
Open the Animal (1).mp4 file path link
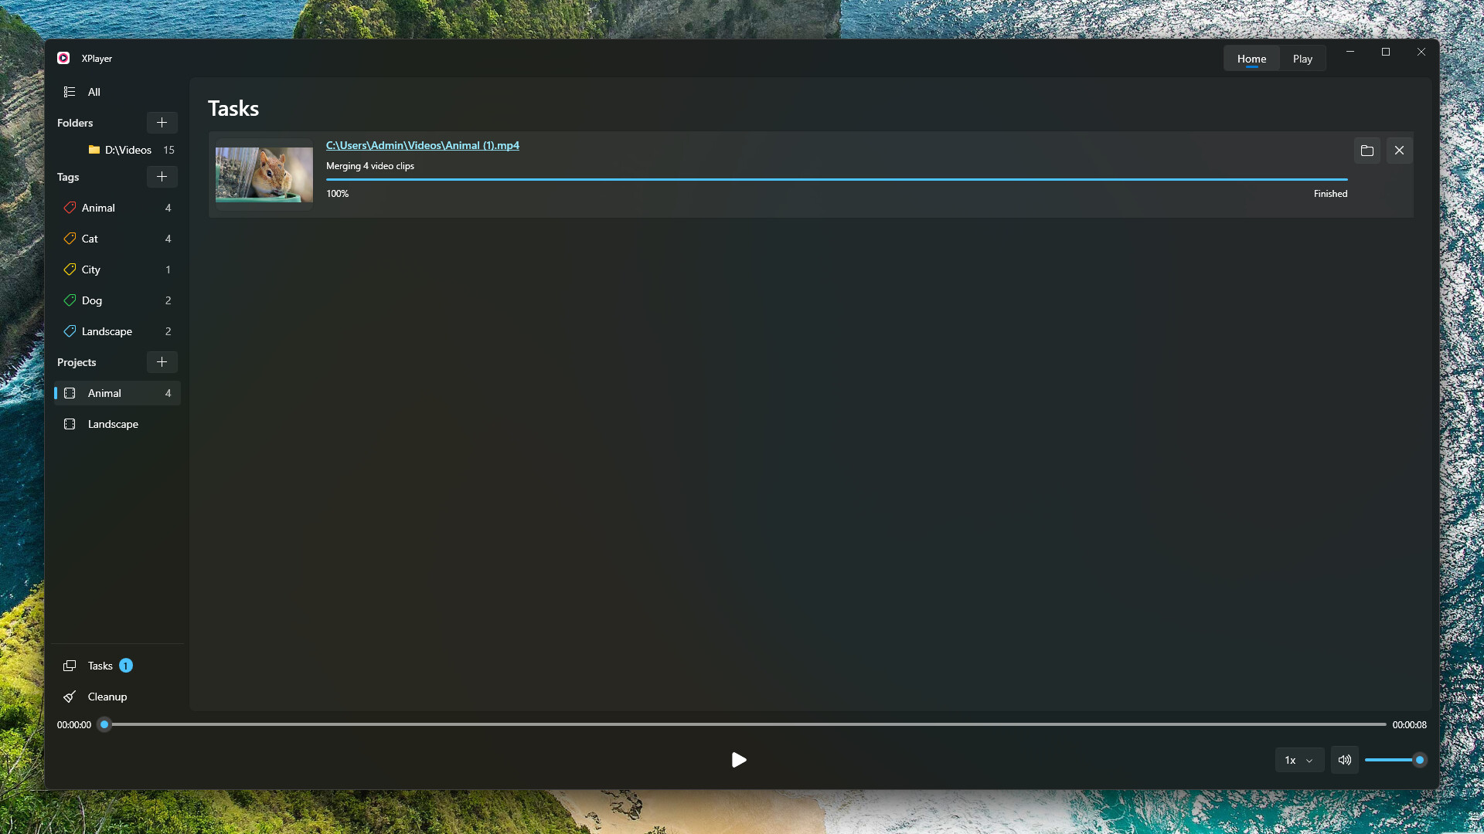tap(422, 145)
